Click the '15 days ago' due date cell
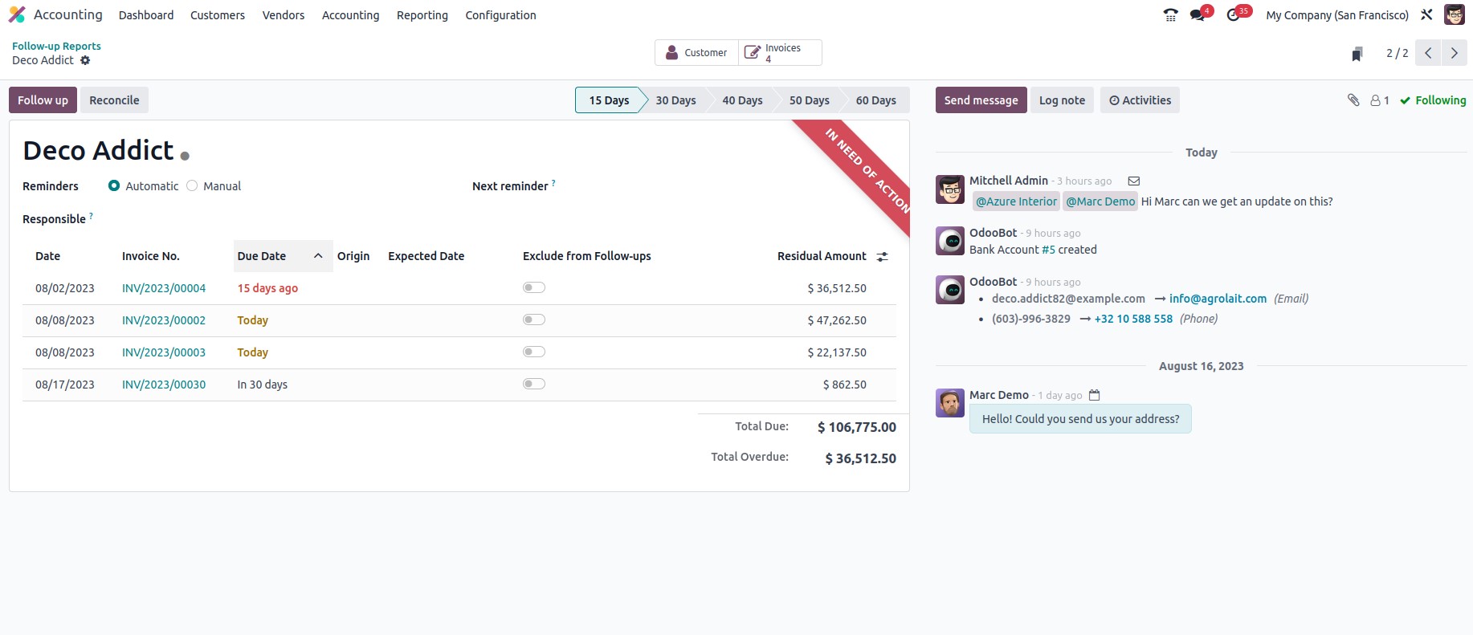Image resolution: width=1473 pixels, height=635 pixels. pyautogui.click(x=267, y=288)
